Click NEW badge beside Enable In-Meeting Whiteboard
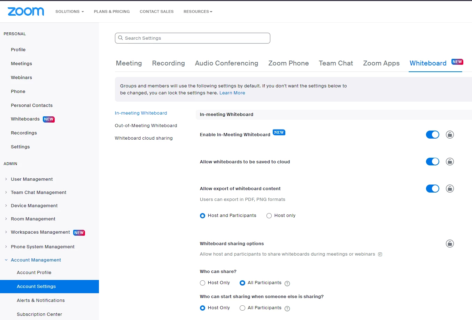Image resolution: width=472 pixels, height=320 pixels. (x=279, y=132)
